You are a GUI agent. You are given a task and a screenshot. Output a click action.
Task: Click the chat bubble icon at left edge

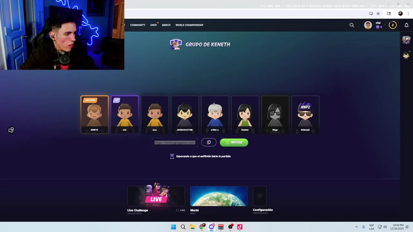pos(11,130)
